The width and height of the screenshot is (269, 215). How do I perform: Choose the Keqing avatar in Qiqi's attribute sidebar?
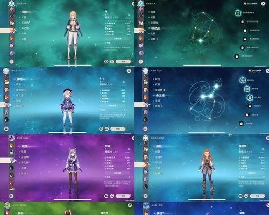[x=6, y=112]
